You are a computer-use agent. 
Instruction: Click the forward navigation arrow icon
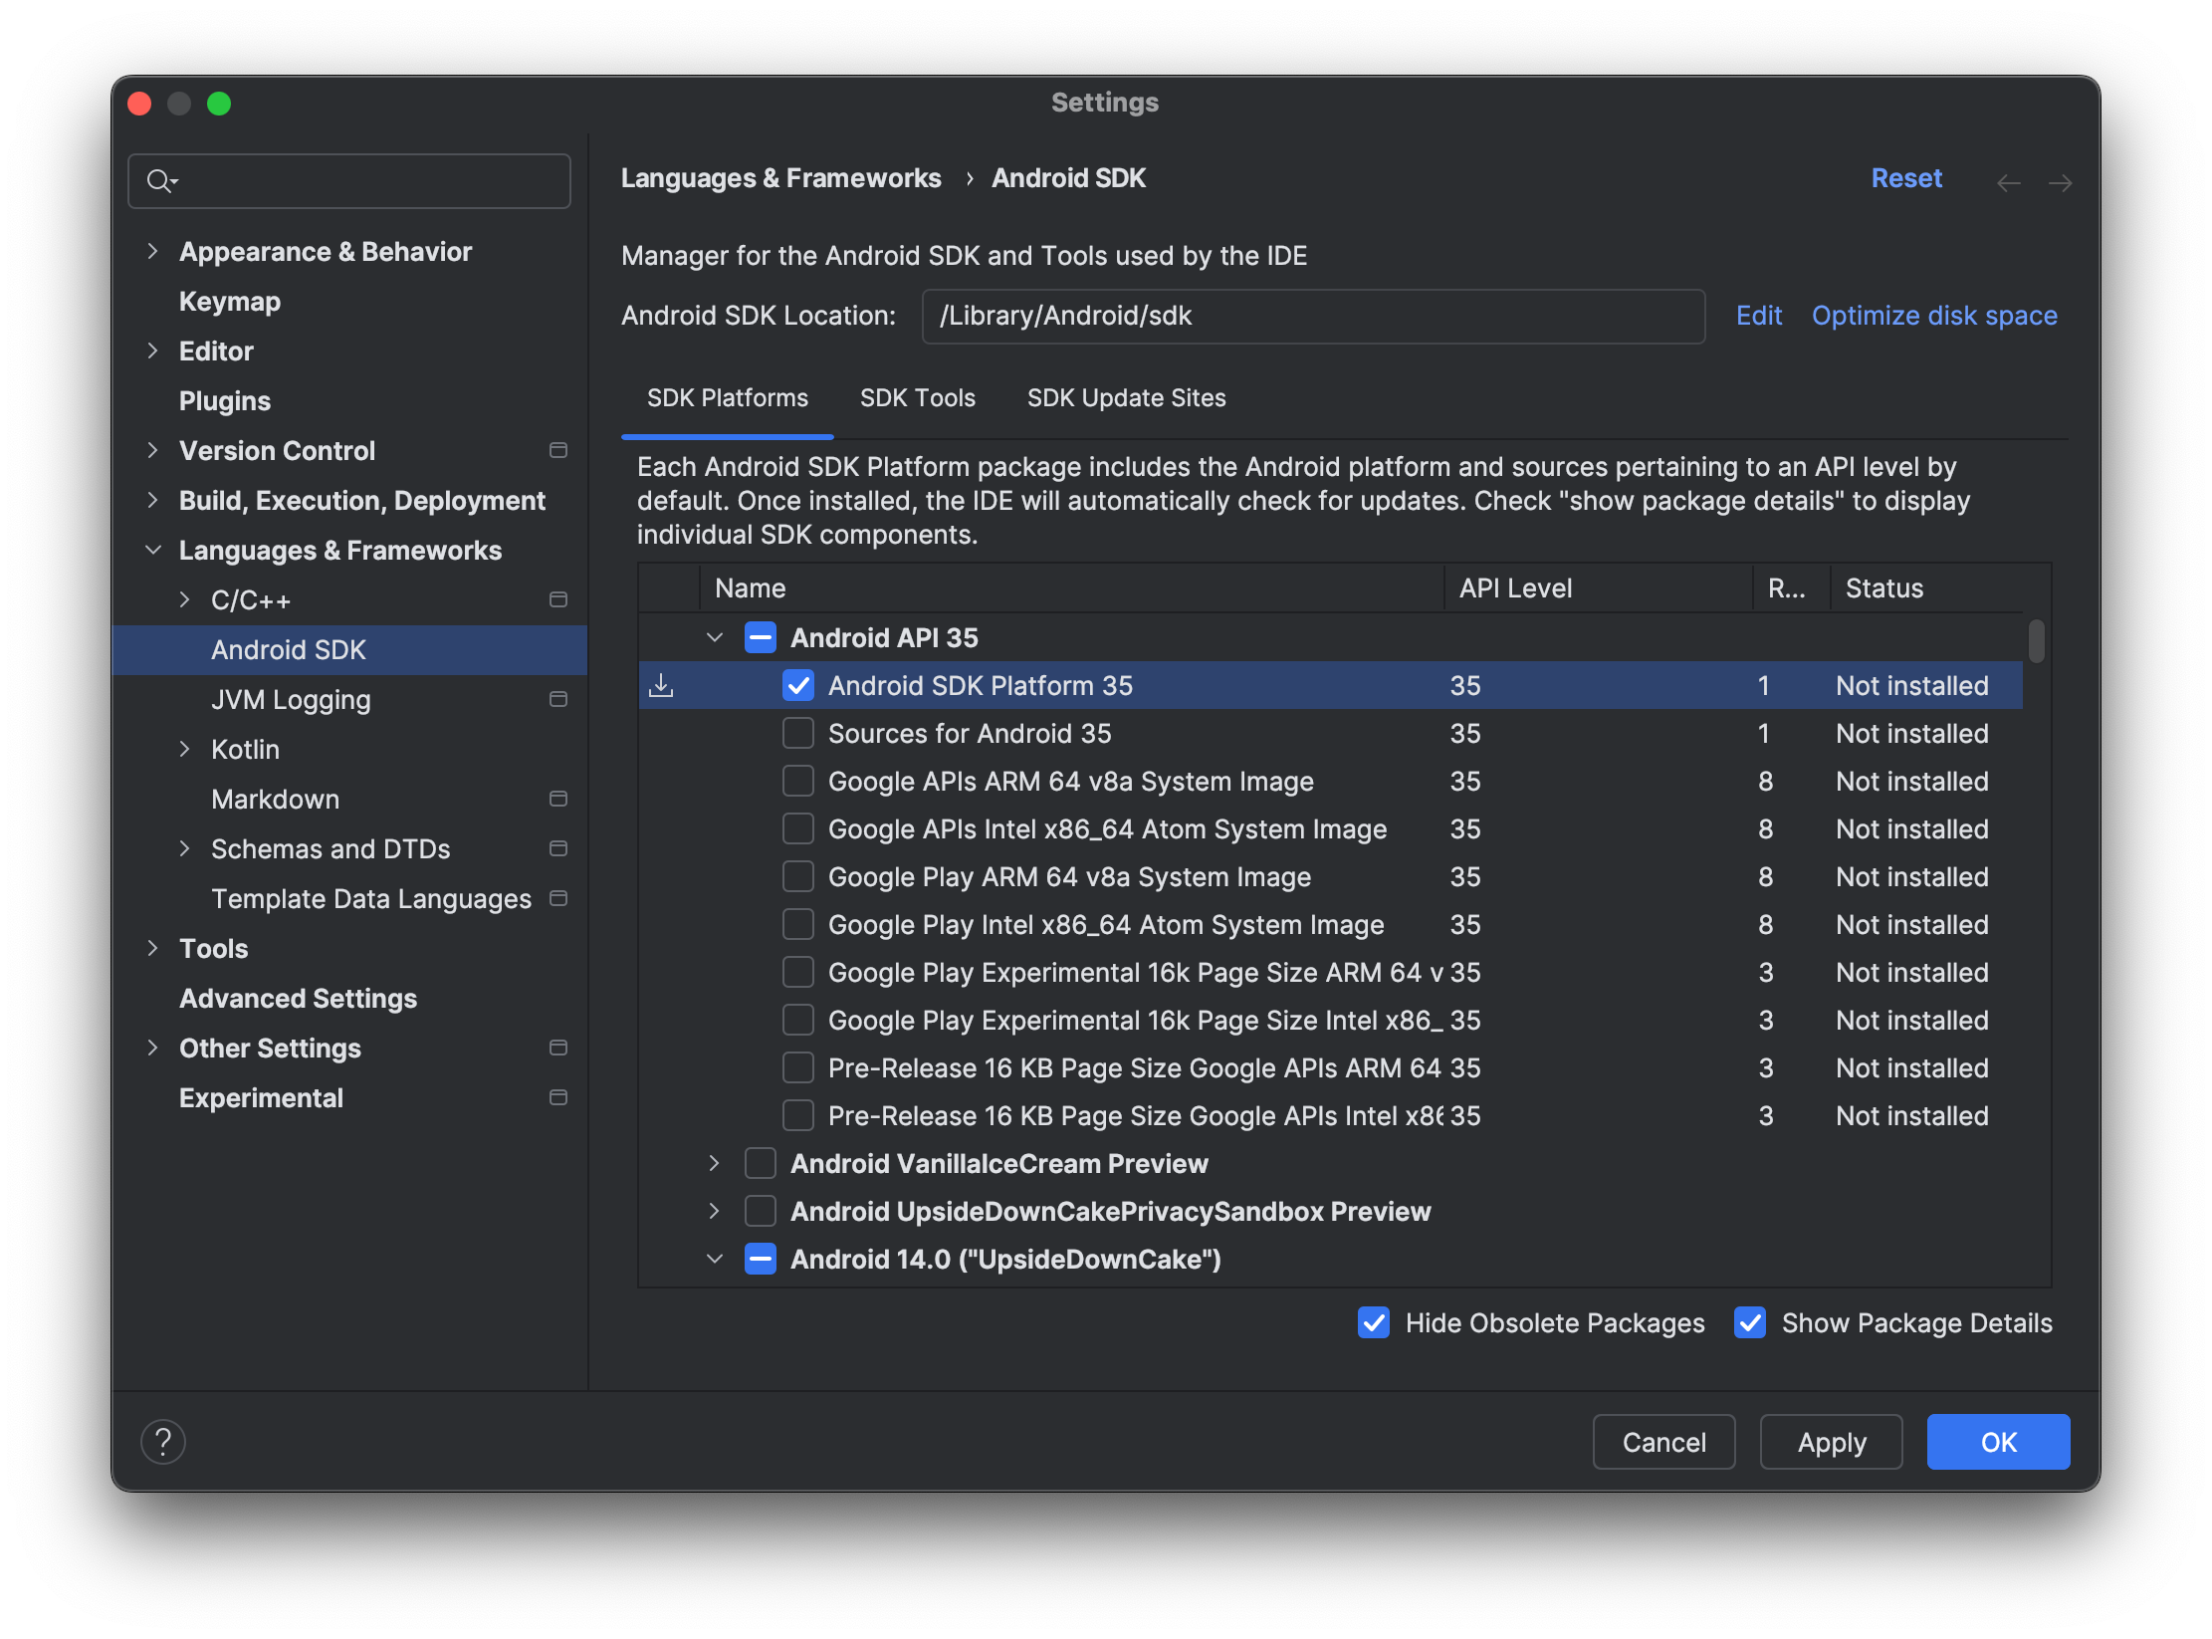[2061, 179]
